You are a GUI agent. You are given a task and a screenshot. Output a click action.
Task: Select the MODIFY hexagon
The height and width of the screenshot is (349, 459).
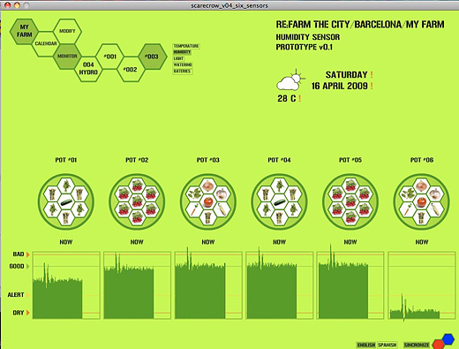click(67, 31)
